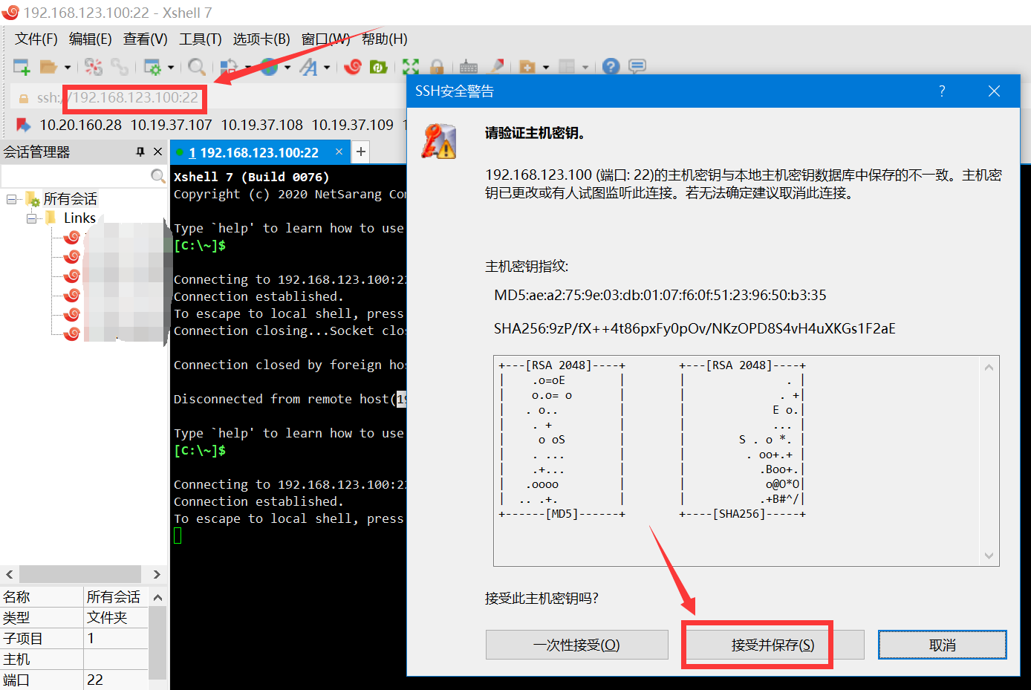The image size is (1031, 690).
Task: Select the 所有会话 tree item
Action: pyautogui.click(x=70, y=199)
